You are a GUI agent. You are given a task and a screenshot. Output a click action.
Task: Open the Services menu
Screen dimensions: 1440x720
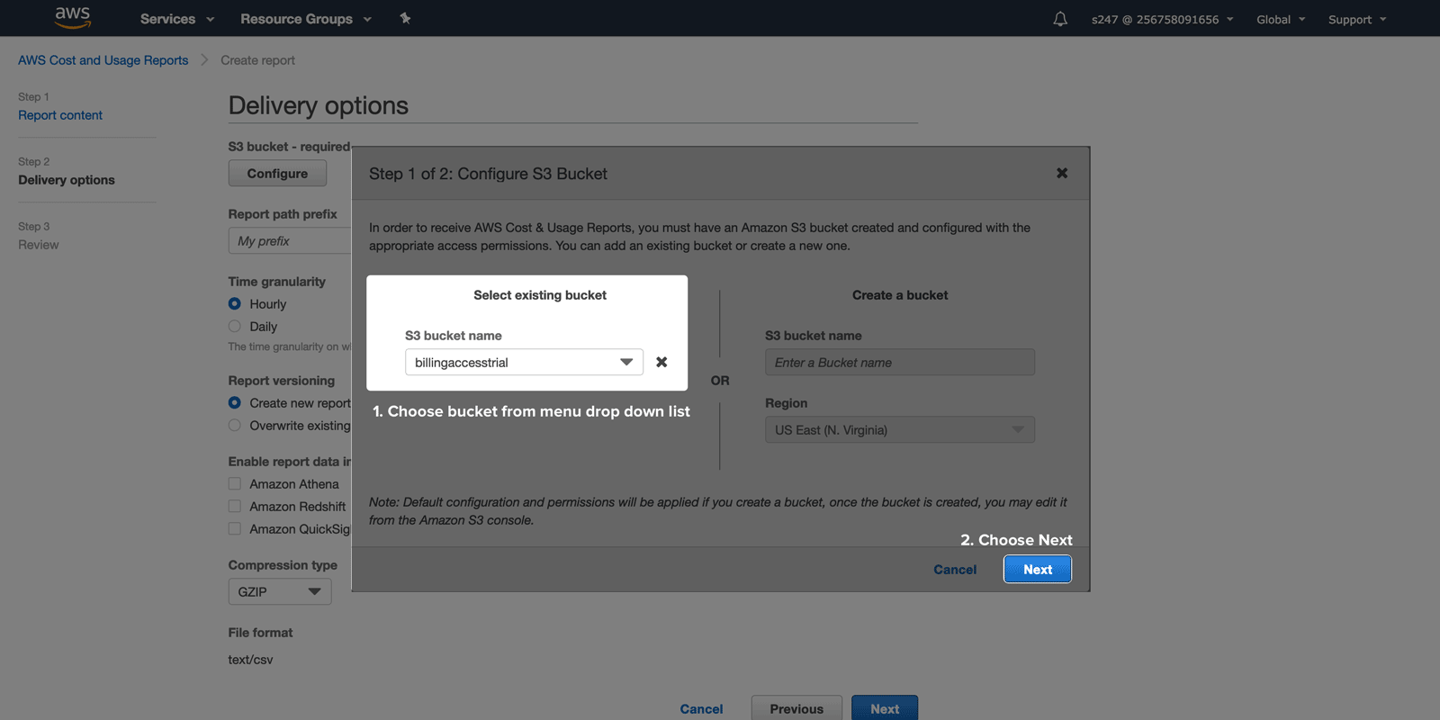tap(177, 19)
